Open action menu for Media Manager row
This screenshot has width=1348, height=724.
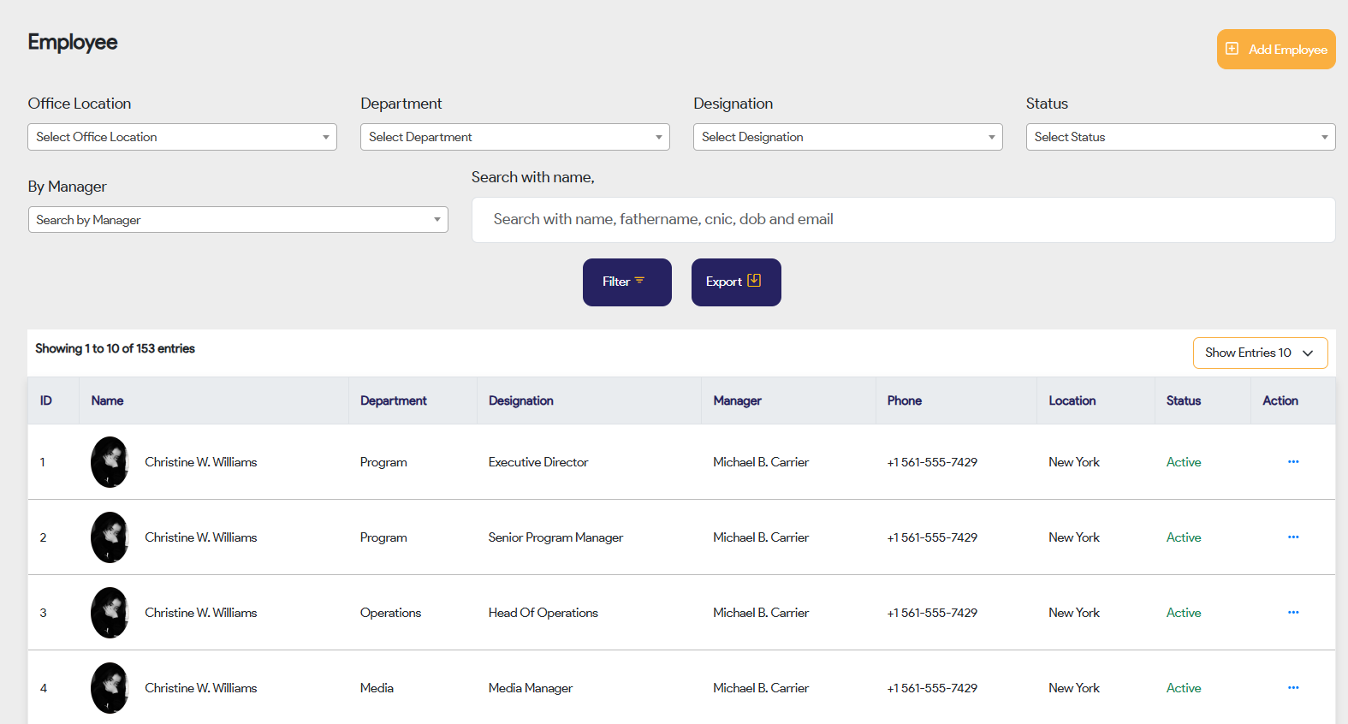click(1292, 688)
